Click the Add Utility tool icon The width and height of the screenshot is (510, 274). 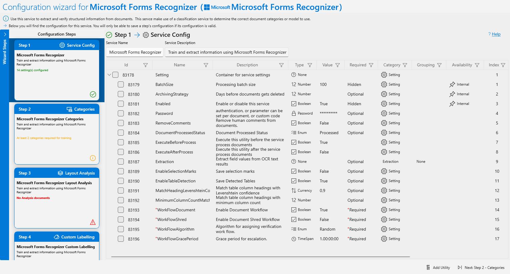428,267
